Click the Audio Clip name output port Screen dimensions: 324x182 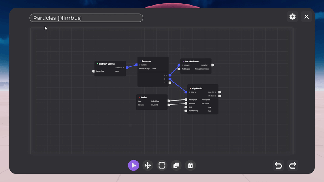pyautogui.click(x=169, y=105)
